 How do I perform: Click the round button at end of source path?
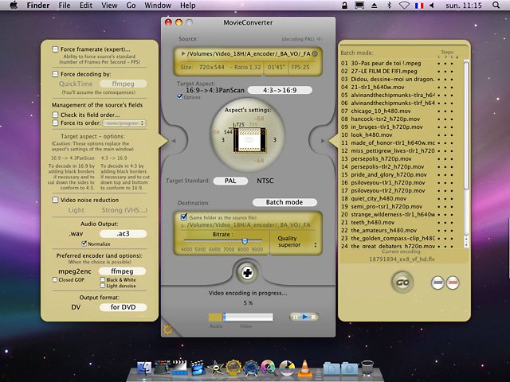pos(315,53)
